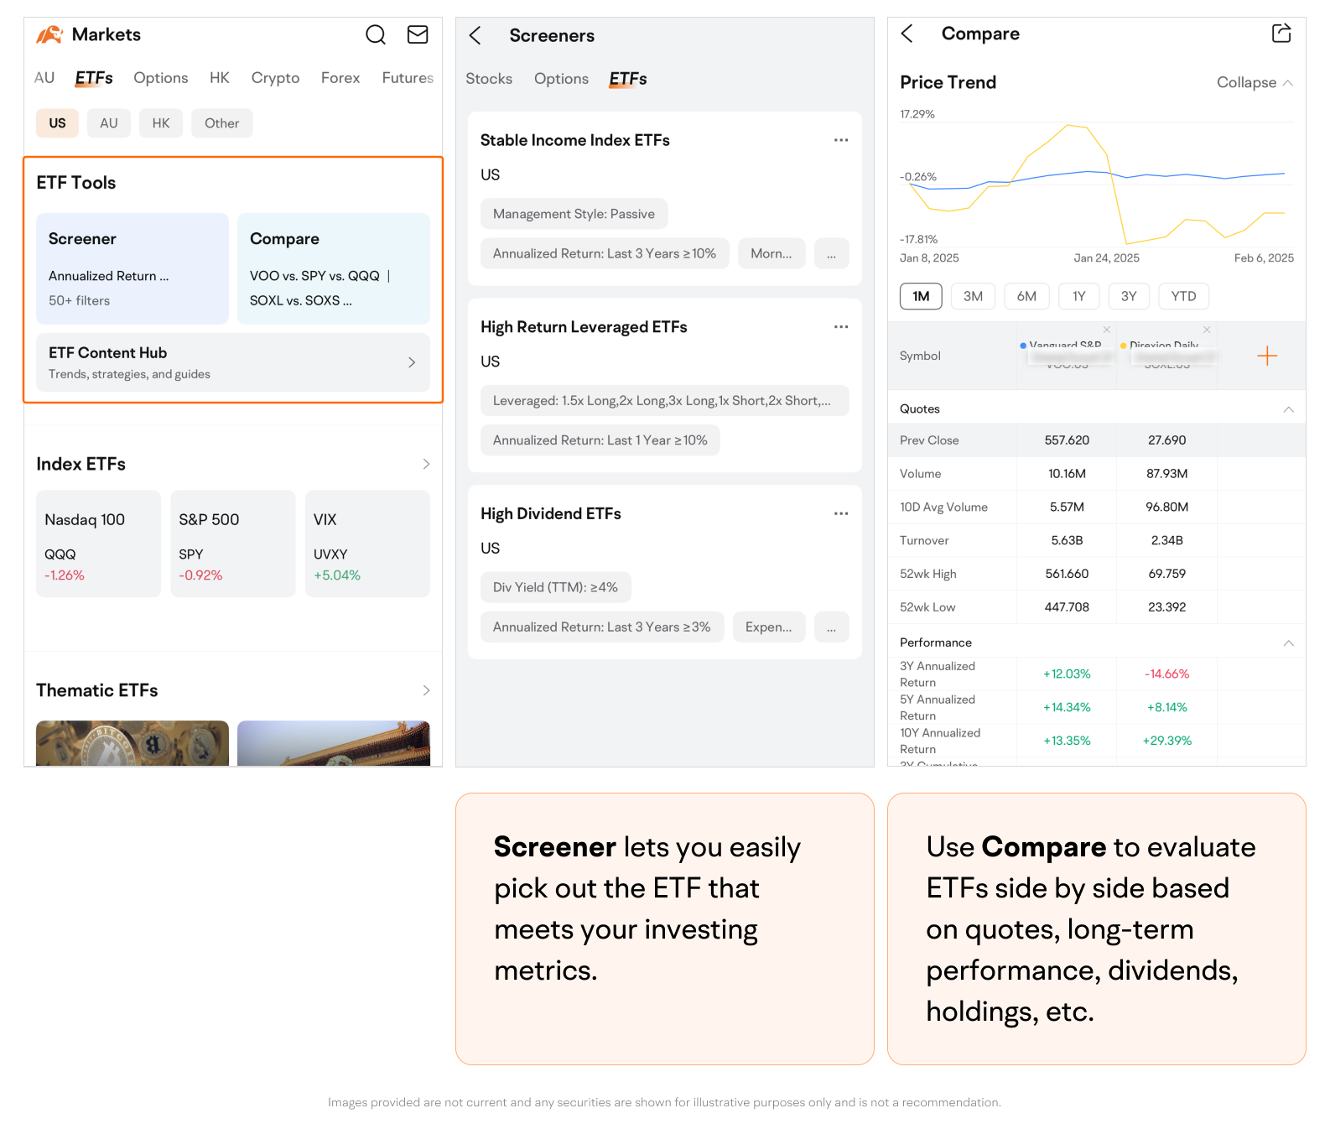Open the search magnifier in Markets
Screen dimensions: 1330x1129
(375, 34)
